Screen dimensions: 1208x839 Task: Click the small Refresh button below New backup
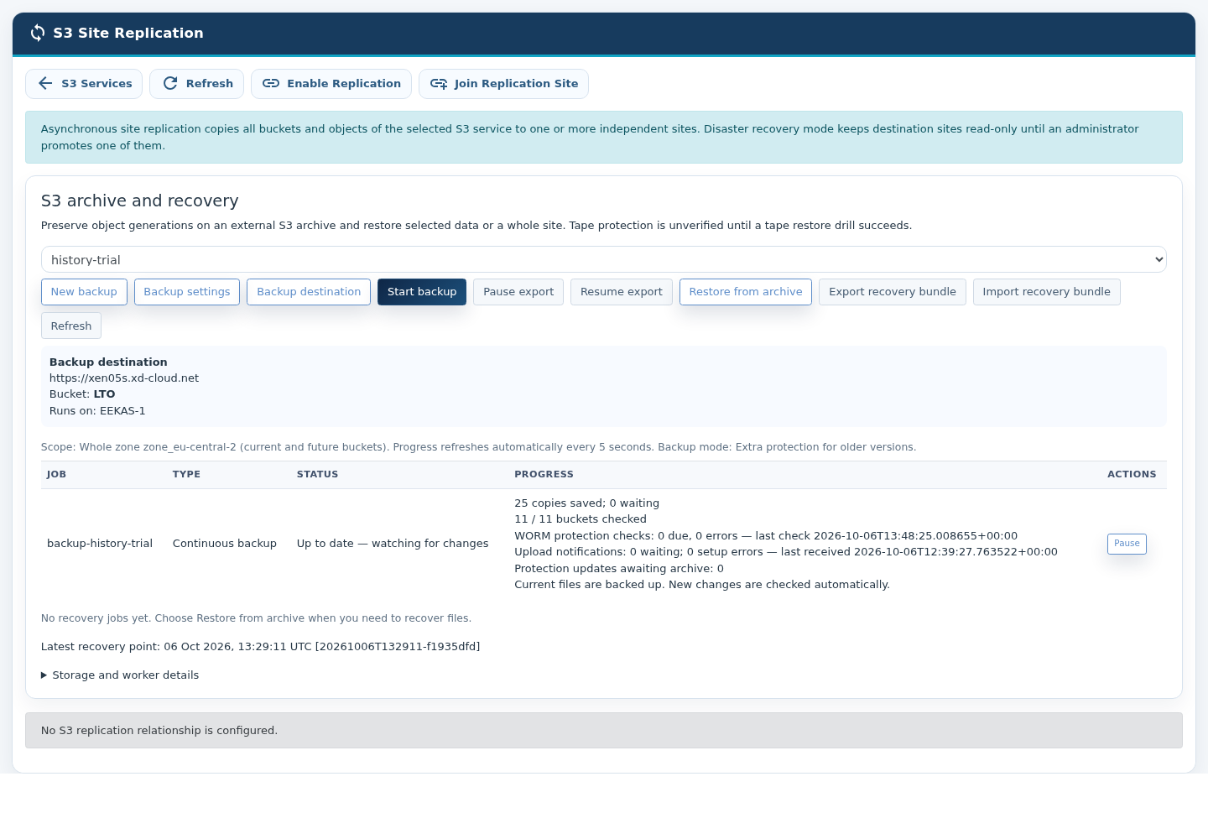point(71,326)
